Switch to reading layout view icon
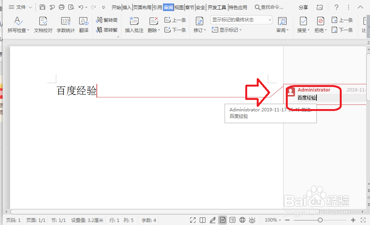Screen dimensions: 370x225 point(202,220)
